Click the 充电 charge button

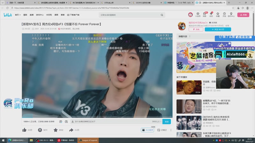click(196, 29)
